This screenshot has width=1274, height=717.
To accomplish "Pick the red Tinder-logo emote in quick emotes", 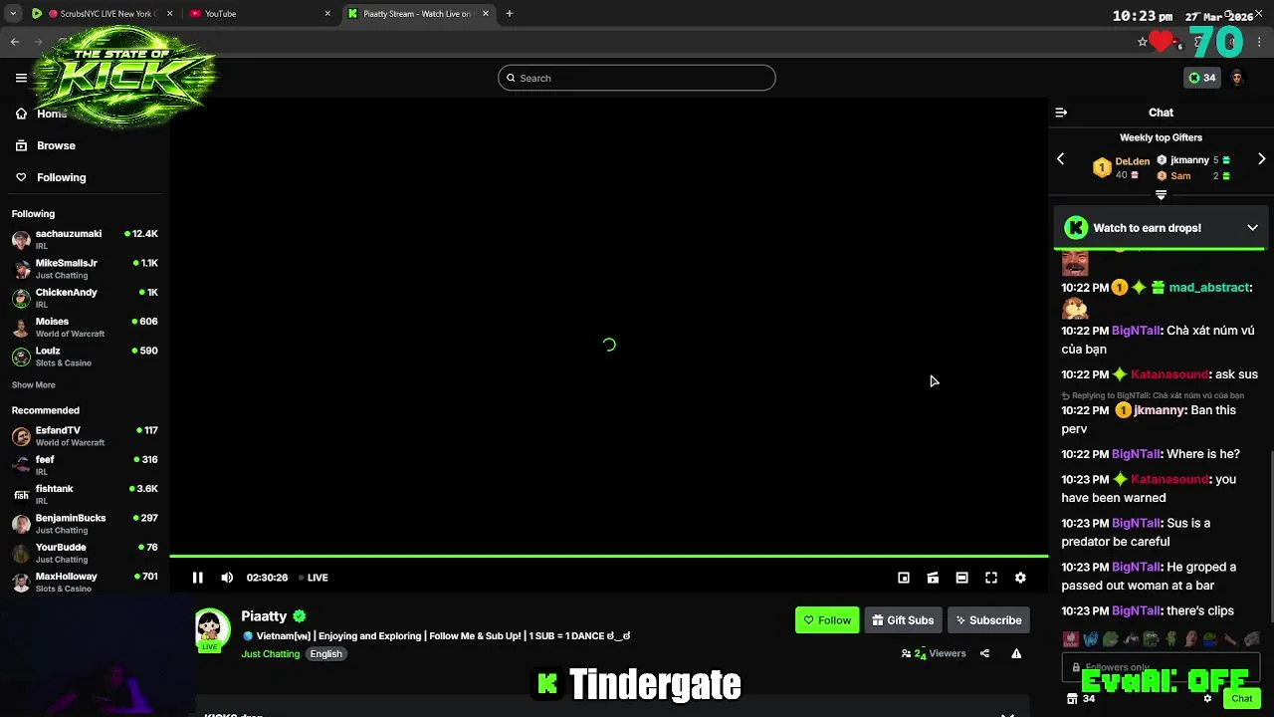I will (1071, 638).
